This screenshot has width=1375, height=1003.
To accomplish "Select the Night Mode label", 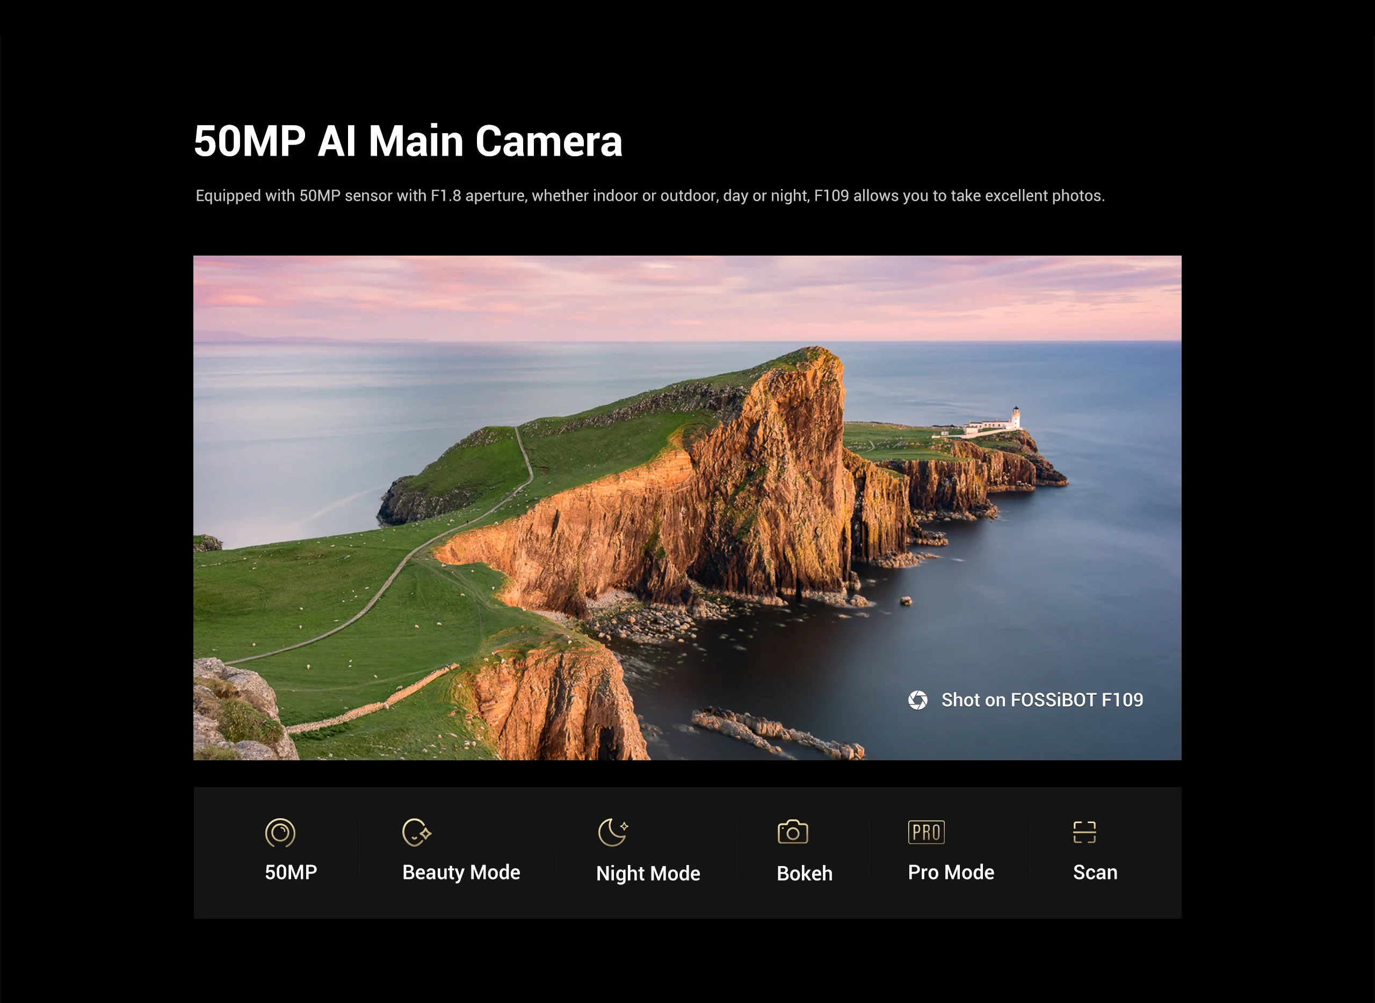I will pos(648,874).
